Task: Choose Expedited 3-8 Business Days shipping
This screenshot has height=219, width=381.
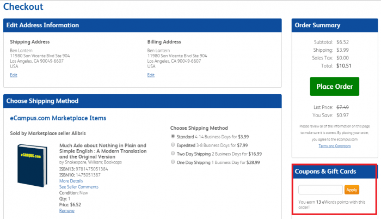Action: 173,145
